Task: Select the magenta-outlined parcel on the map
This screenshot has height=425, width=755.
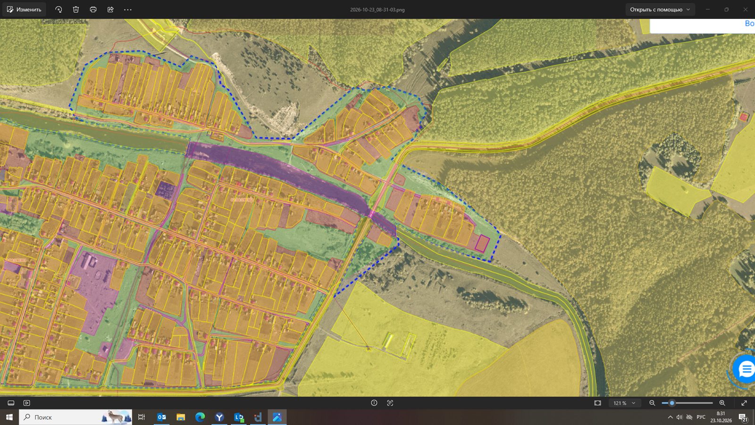Action: [482, 243]
